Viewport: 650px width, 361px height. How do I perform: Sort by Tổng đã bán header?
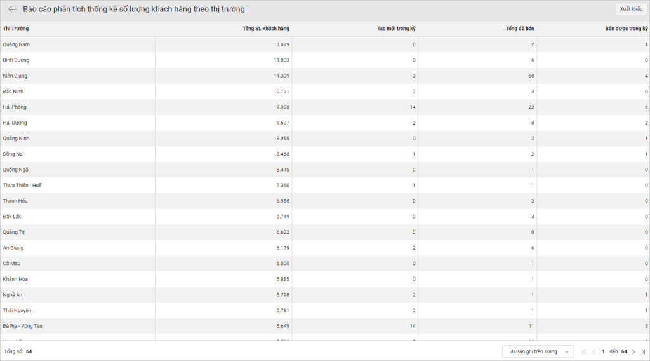click(x=520, y=29)
